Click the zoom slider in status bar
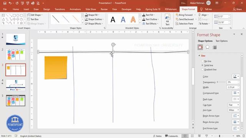Image resolution: width=246 pixels, height=138 pixels. (223, 136)
